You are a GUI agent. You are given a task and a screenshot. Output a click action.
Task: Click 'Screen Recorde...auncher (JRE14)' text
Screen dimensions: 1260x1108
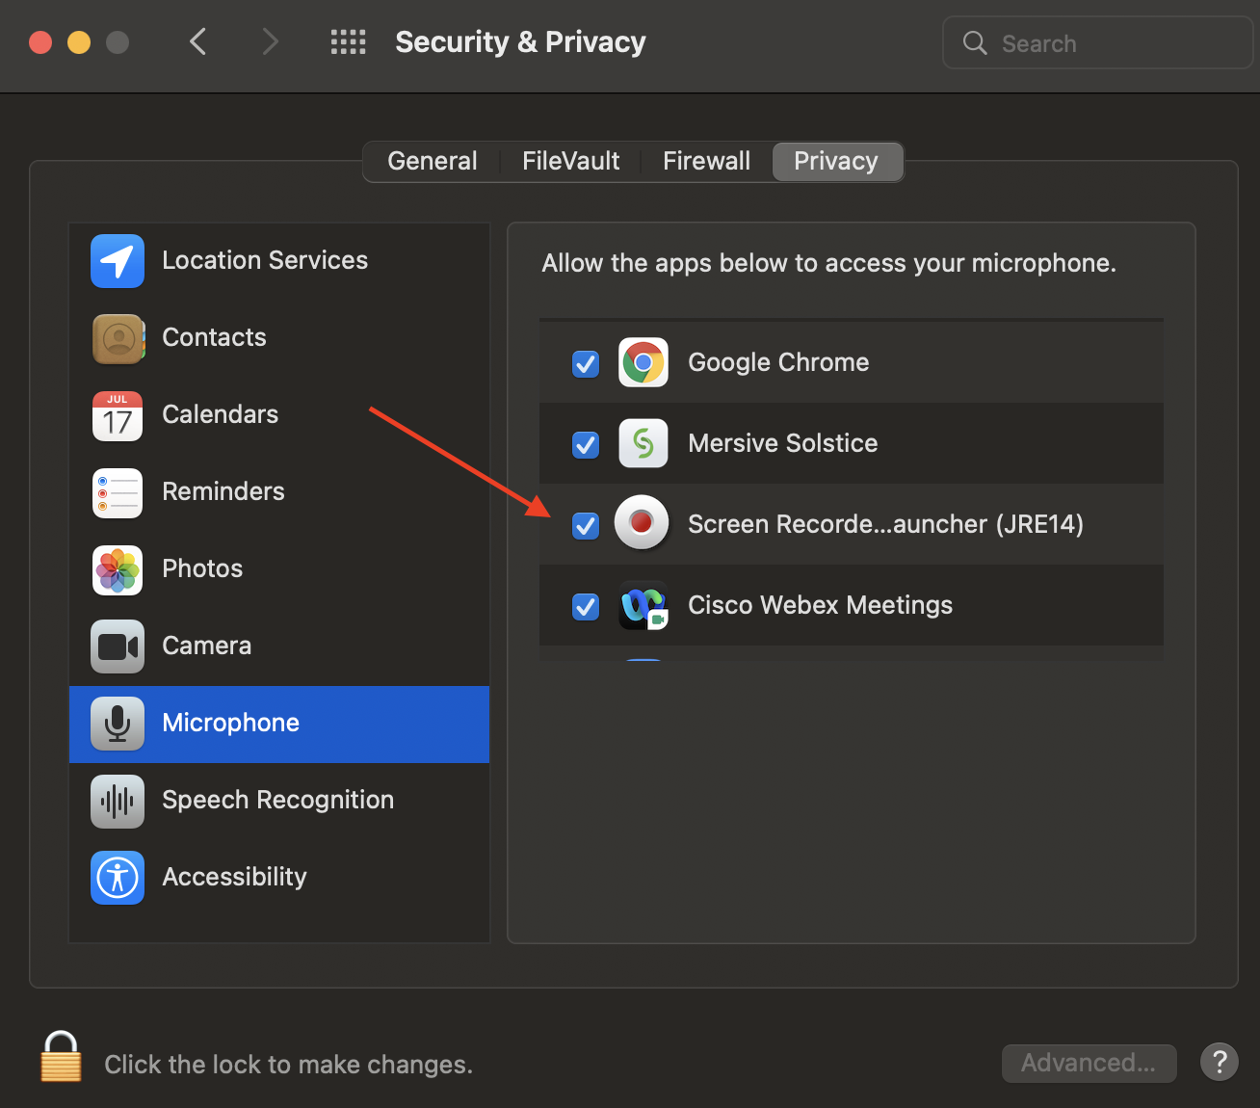point(885,524)
